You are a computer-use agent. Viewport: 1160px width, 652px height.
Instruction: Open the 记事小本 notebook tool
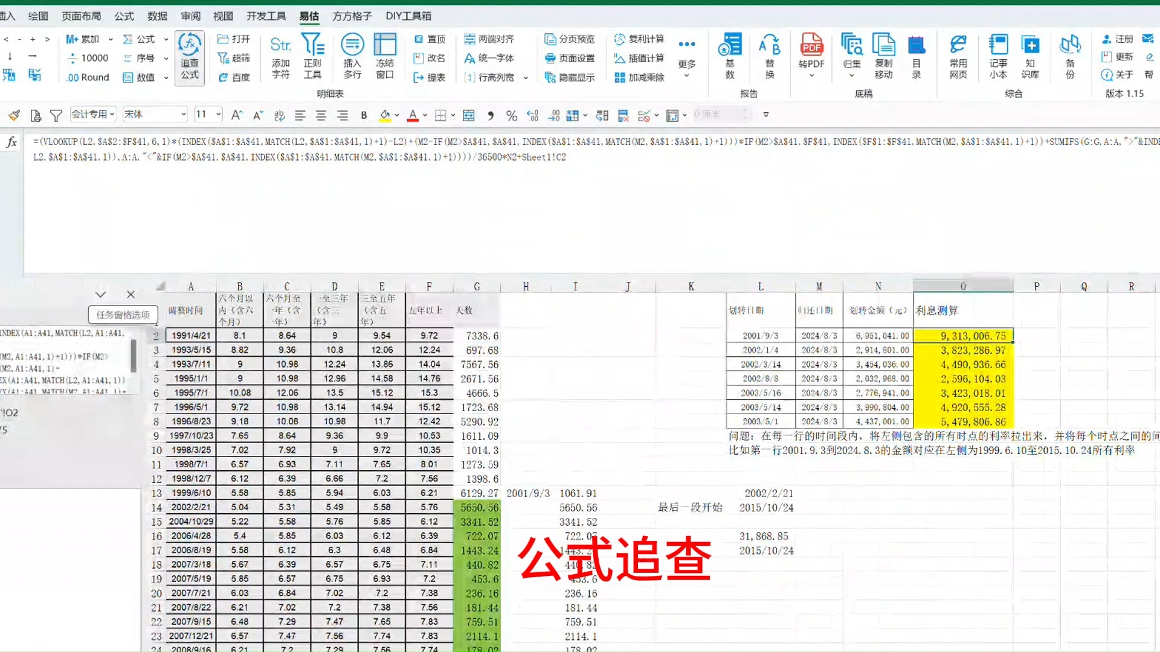coord(998,57)
